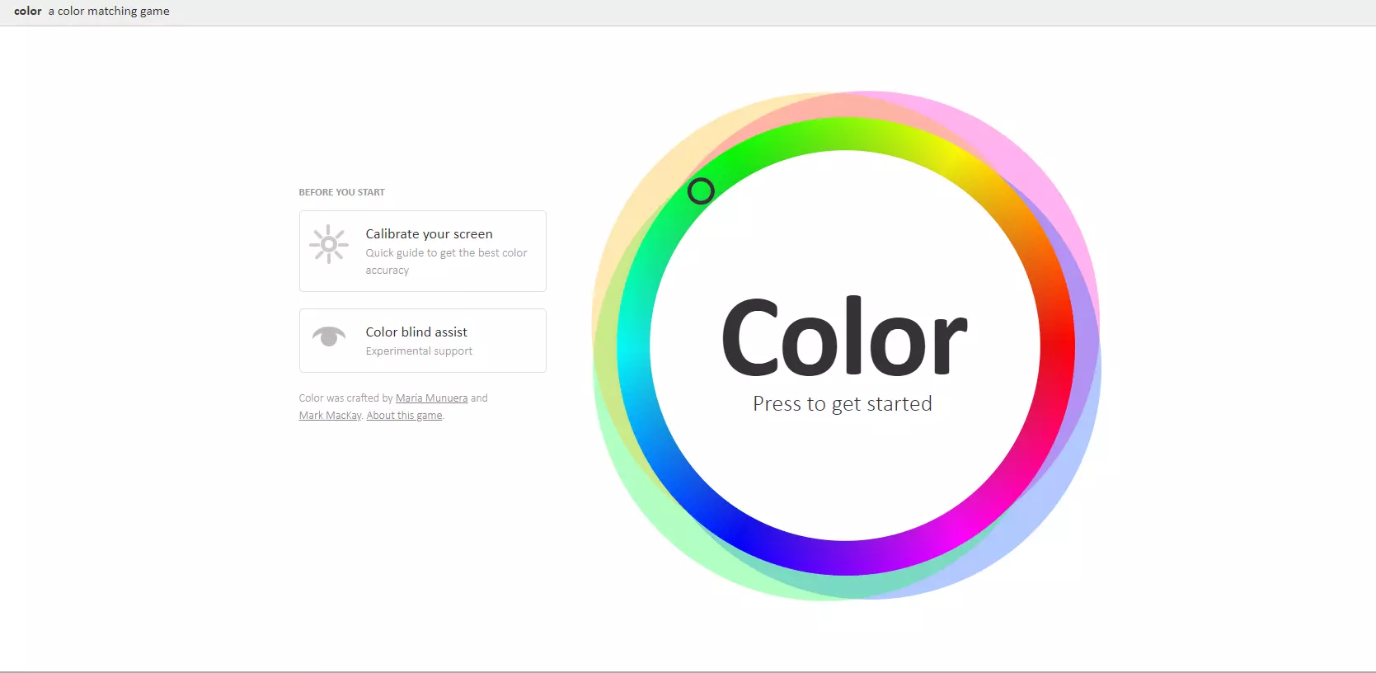The height and width of the screenshot is (673, 1376).
Task: Pick the cyan area of the color ring
Action: click(x=633, y=346)
